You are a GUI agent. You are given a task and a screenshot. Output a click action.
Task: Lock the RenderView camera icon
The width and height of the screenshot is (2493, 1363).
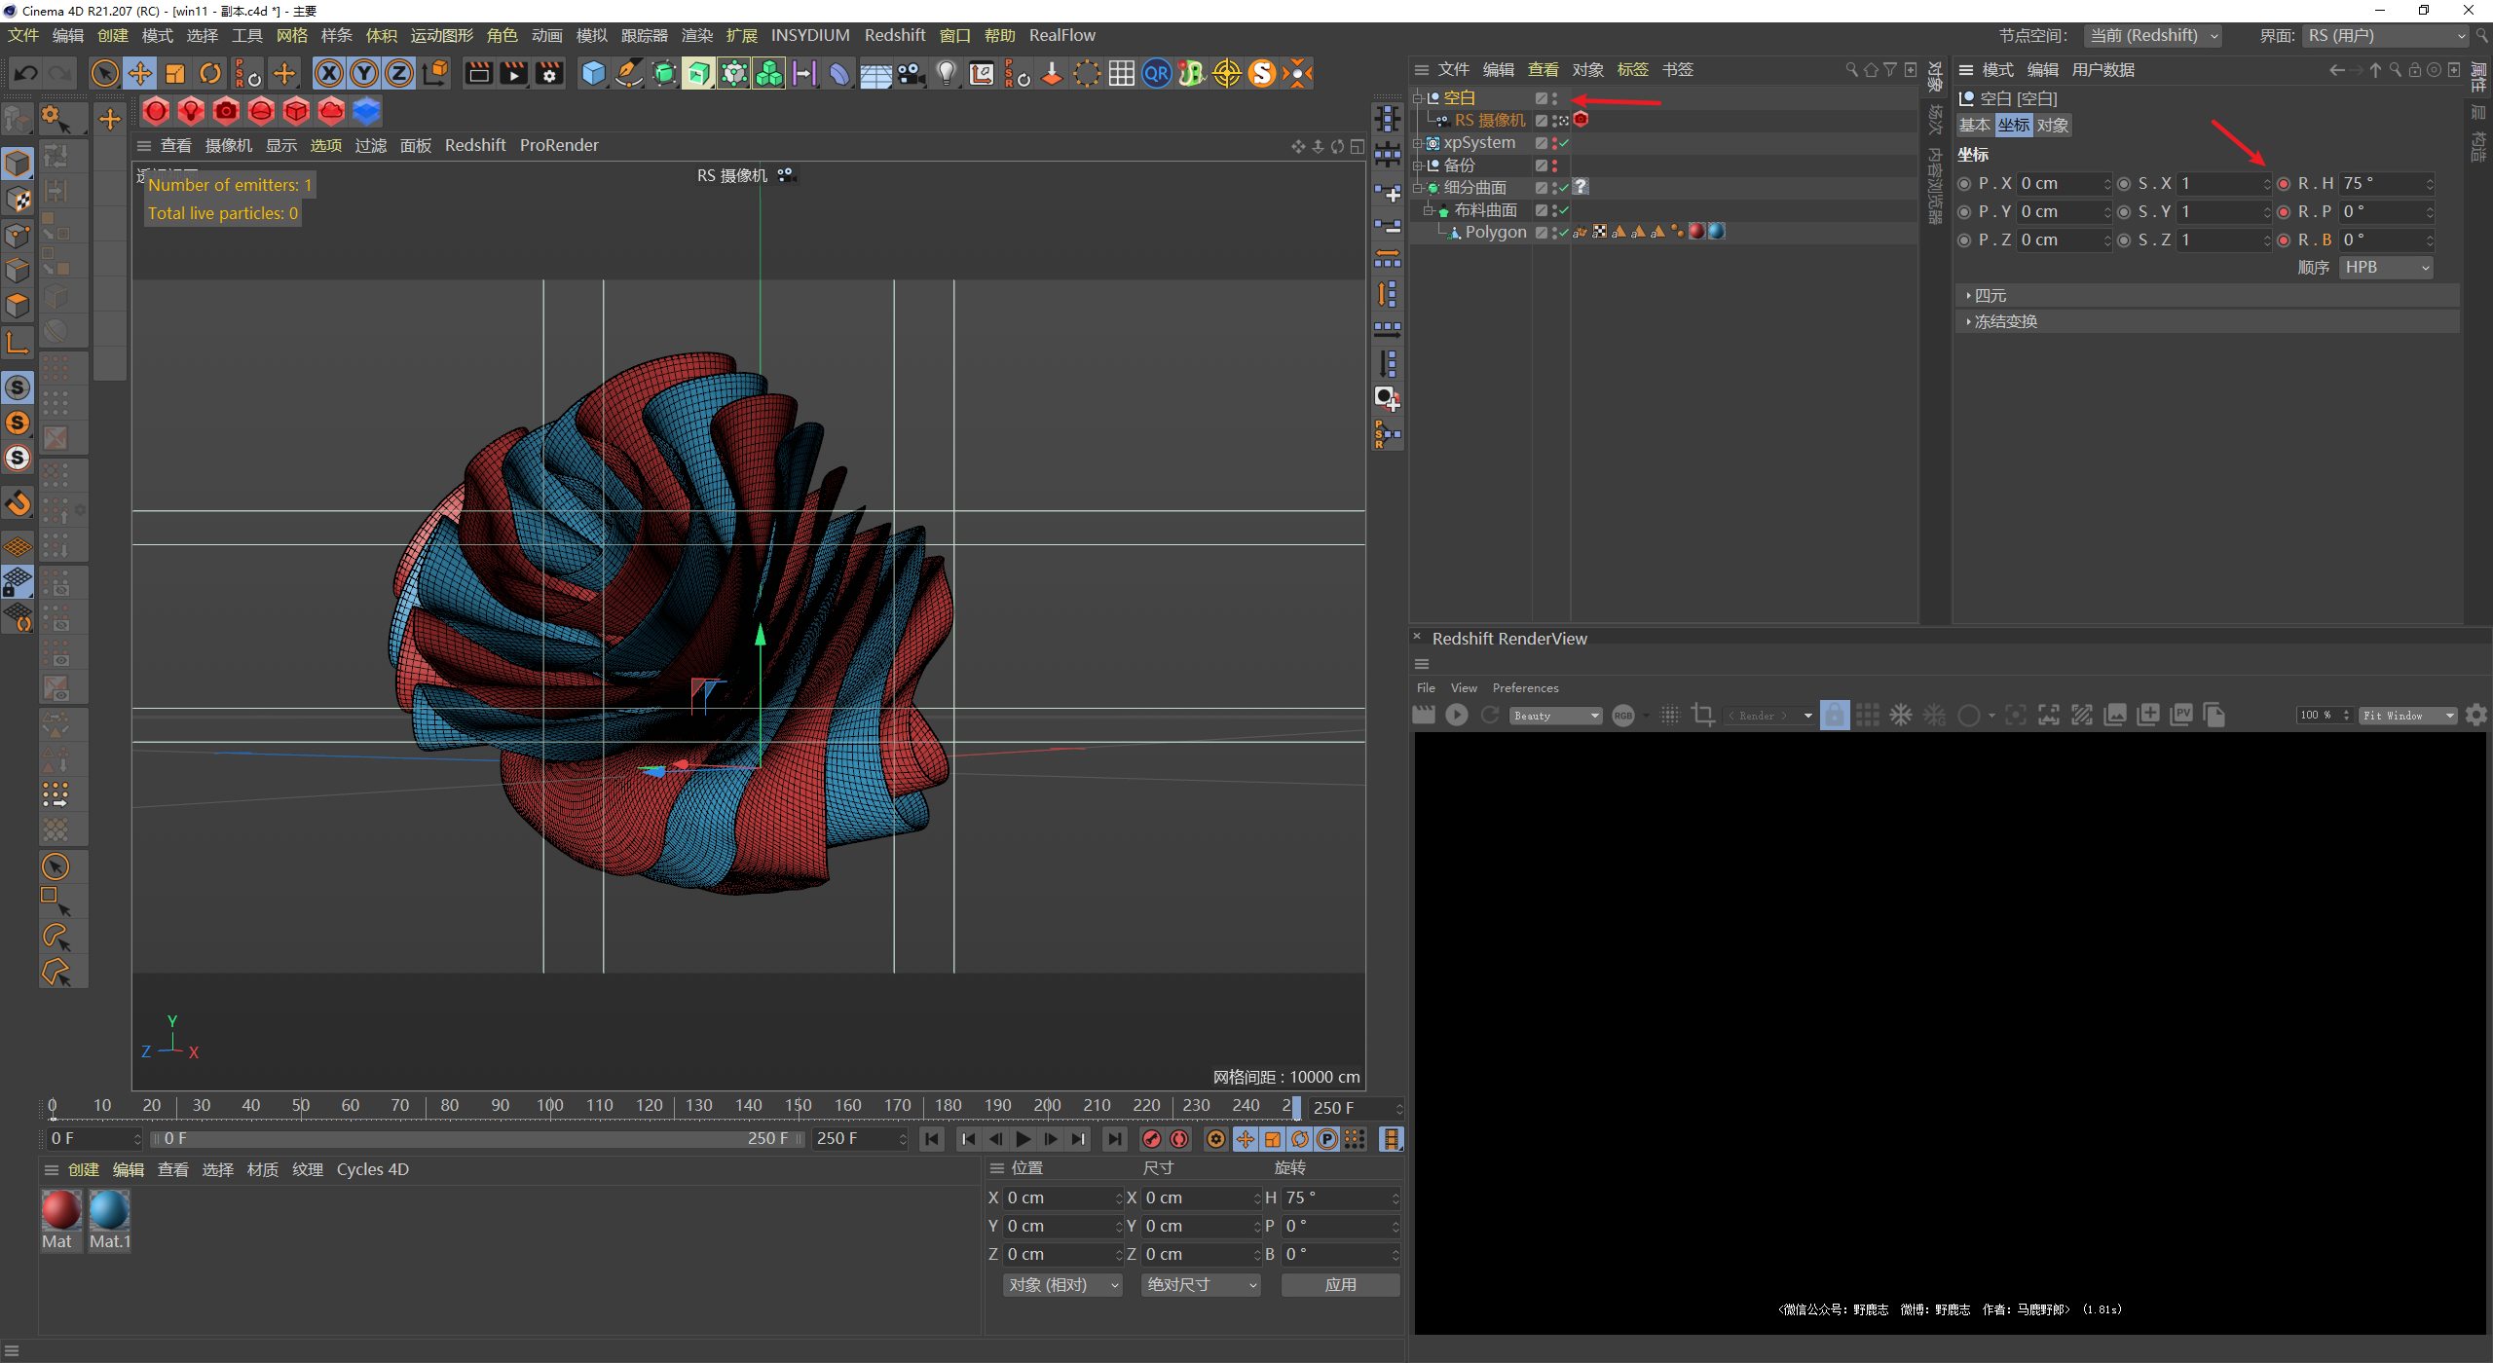coord(1835,716)
